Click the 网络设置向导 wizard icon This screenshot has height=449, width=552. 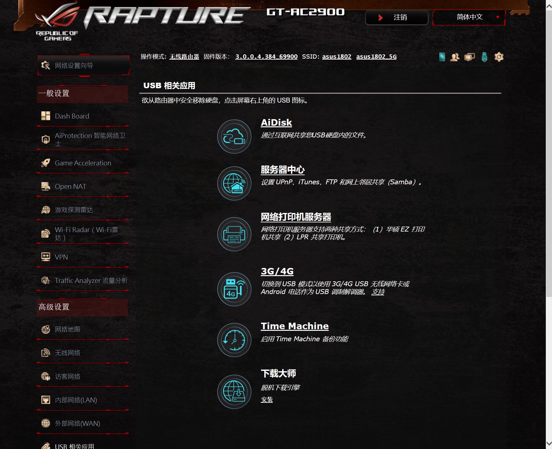[46, 65]
